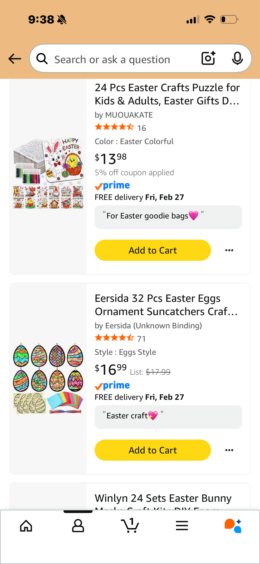Image resolution: width=260 pixels, height=564 pixels.
Task: Launch the Rufus AI assistant icon
Action: (233, 526)
